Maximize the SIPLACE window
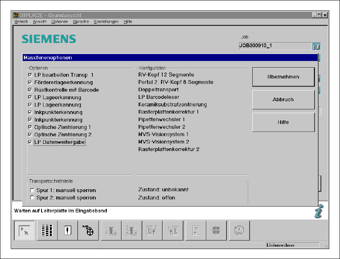 coord(319,15)
